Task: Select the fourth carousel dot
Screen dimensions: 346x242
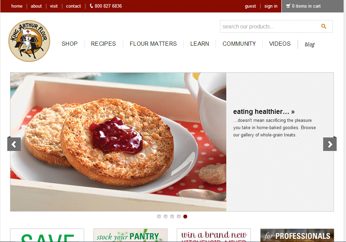Action: 179,217
